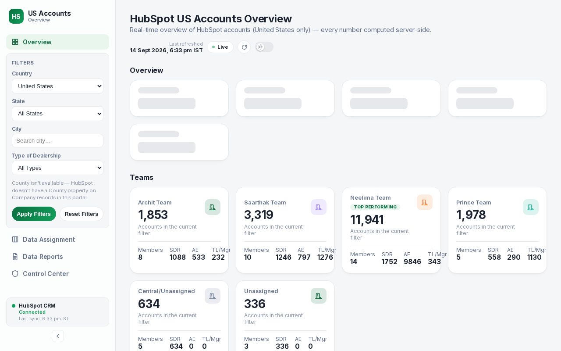Focus the Search city input field
The height and width of the screenshot is (351, 561).
(x=57, y=141)
